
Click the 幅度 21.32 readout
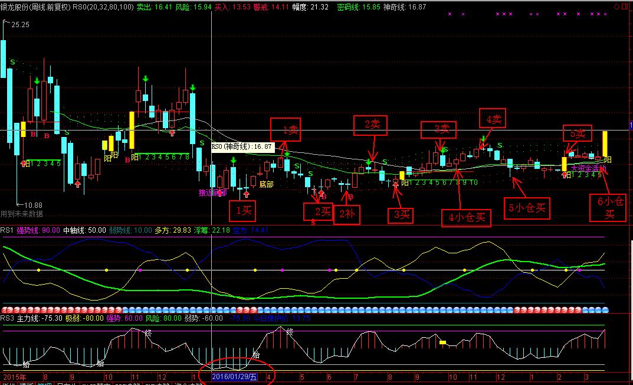pyautogui.click(x=310, y=7)
